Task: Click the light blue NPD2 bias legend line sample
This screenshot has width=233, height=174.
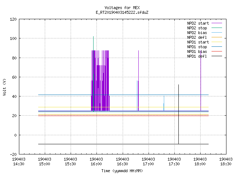Action: pyautogui.click(x=217, y=32)
